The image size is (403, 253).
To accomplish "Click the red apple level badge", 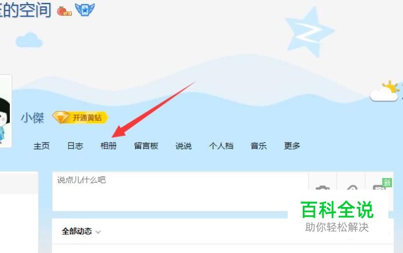I will 64,11.
